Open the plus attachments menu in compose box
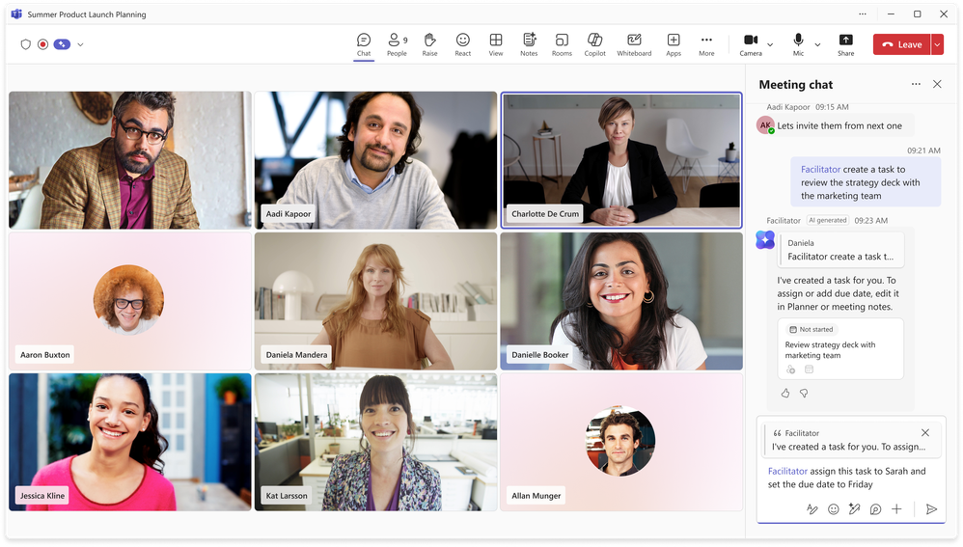The image size is (963, 547). point(896,509)
